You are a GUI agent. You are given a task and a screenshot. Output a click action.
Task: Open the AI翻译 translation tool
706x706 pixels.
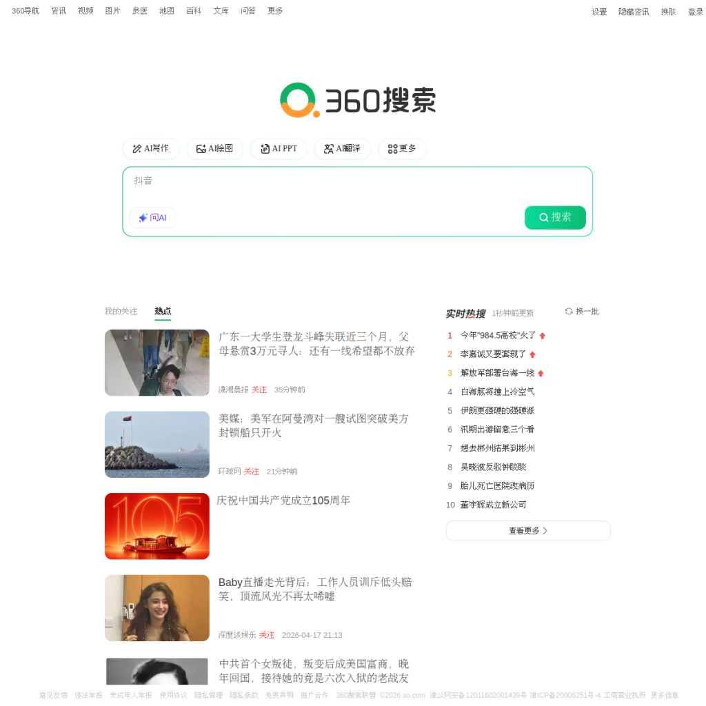[x=343, y=149]
